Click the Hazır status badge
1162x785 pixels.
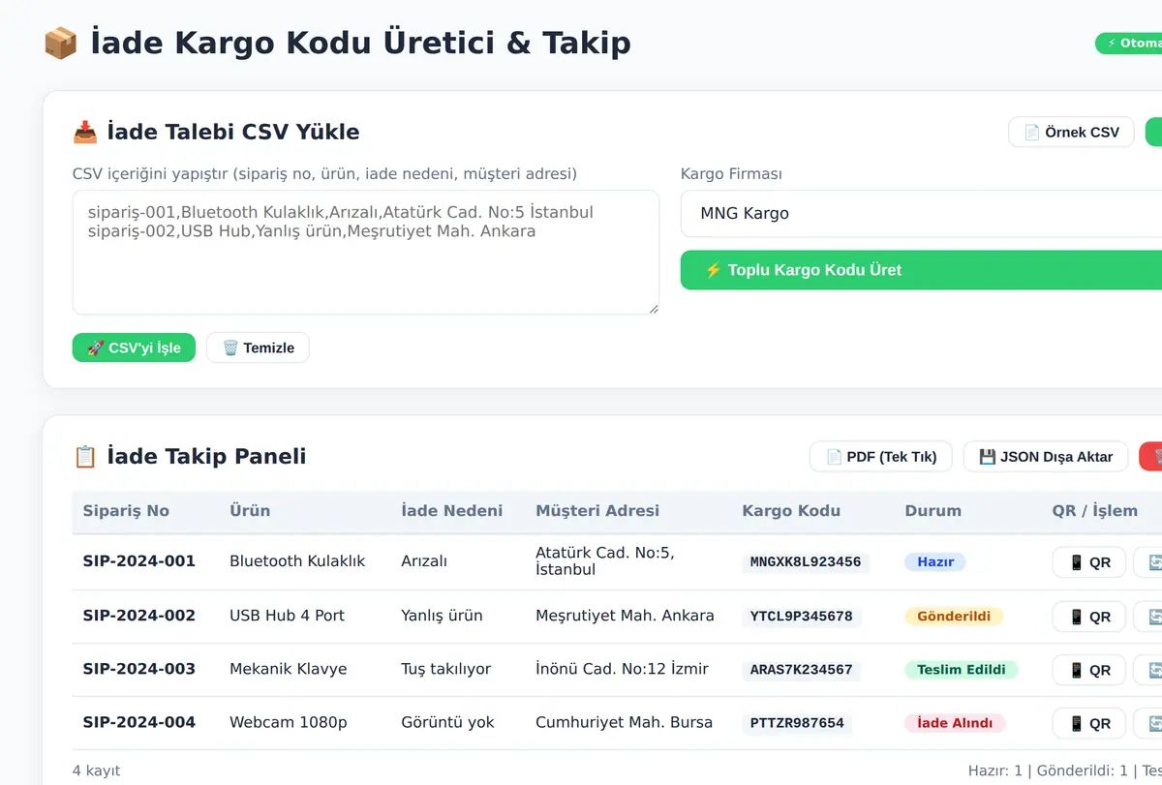point(935,562)
